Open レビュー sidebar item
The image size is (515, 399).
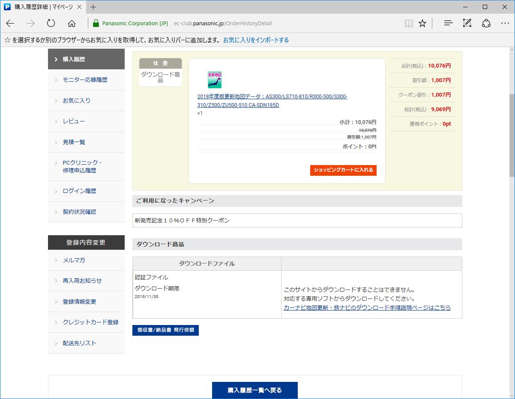tap(86, 121)
